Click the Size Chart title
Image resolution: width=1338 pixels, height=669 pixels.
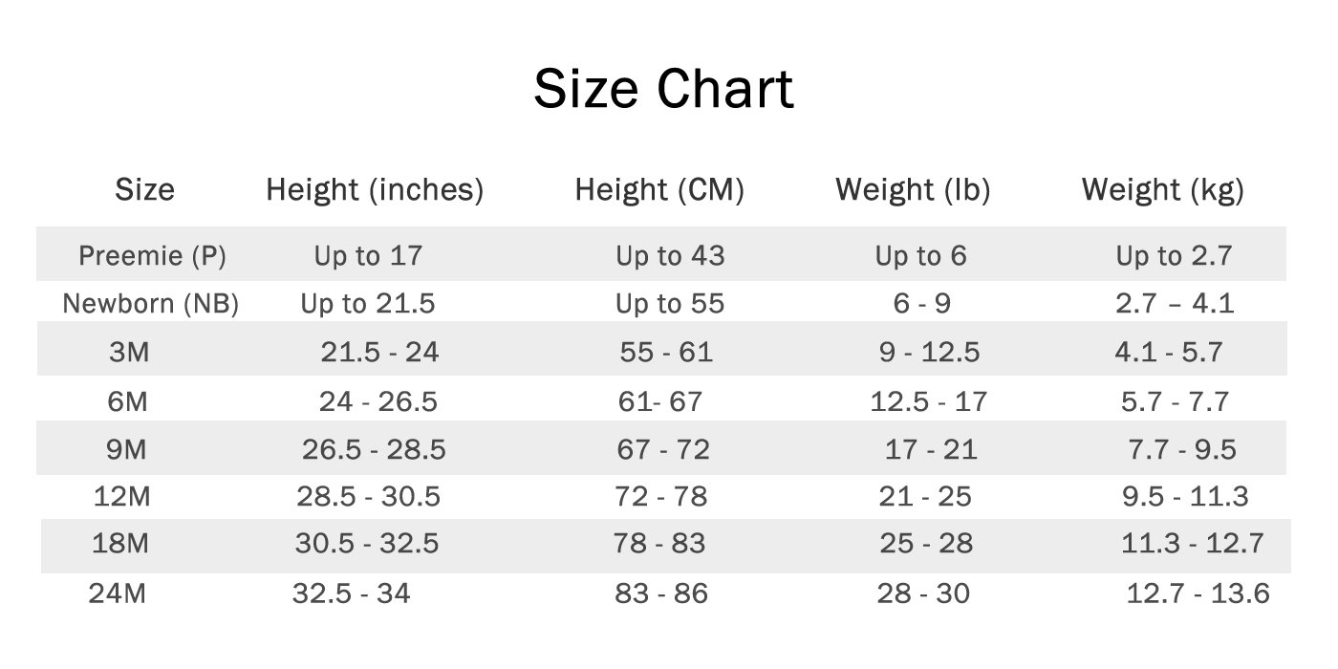coord(663,89)
